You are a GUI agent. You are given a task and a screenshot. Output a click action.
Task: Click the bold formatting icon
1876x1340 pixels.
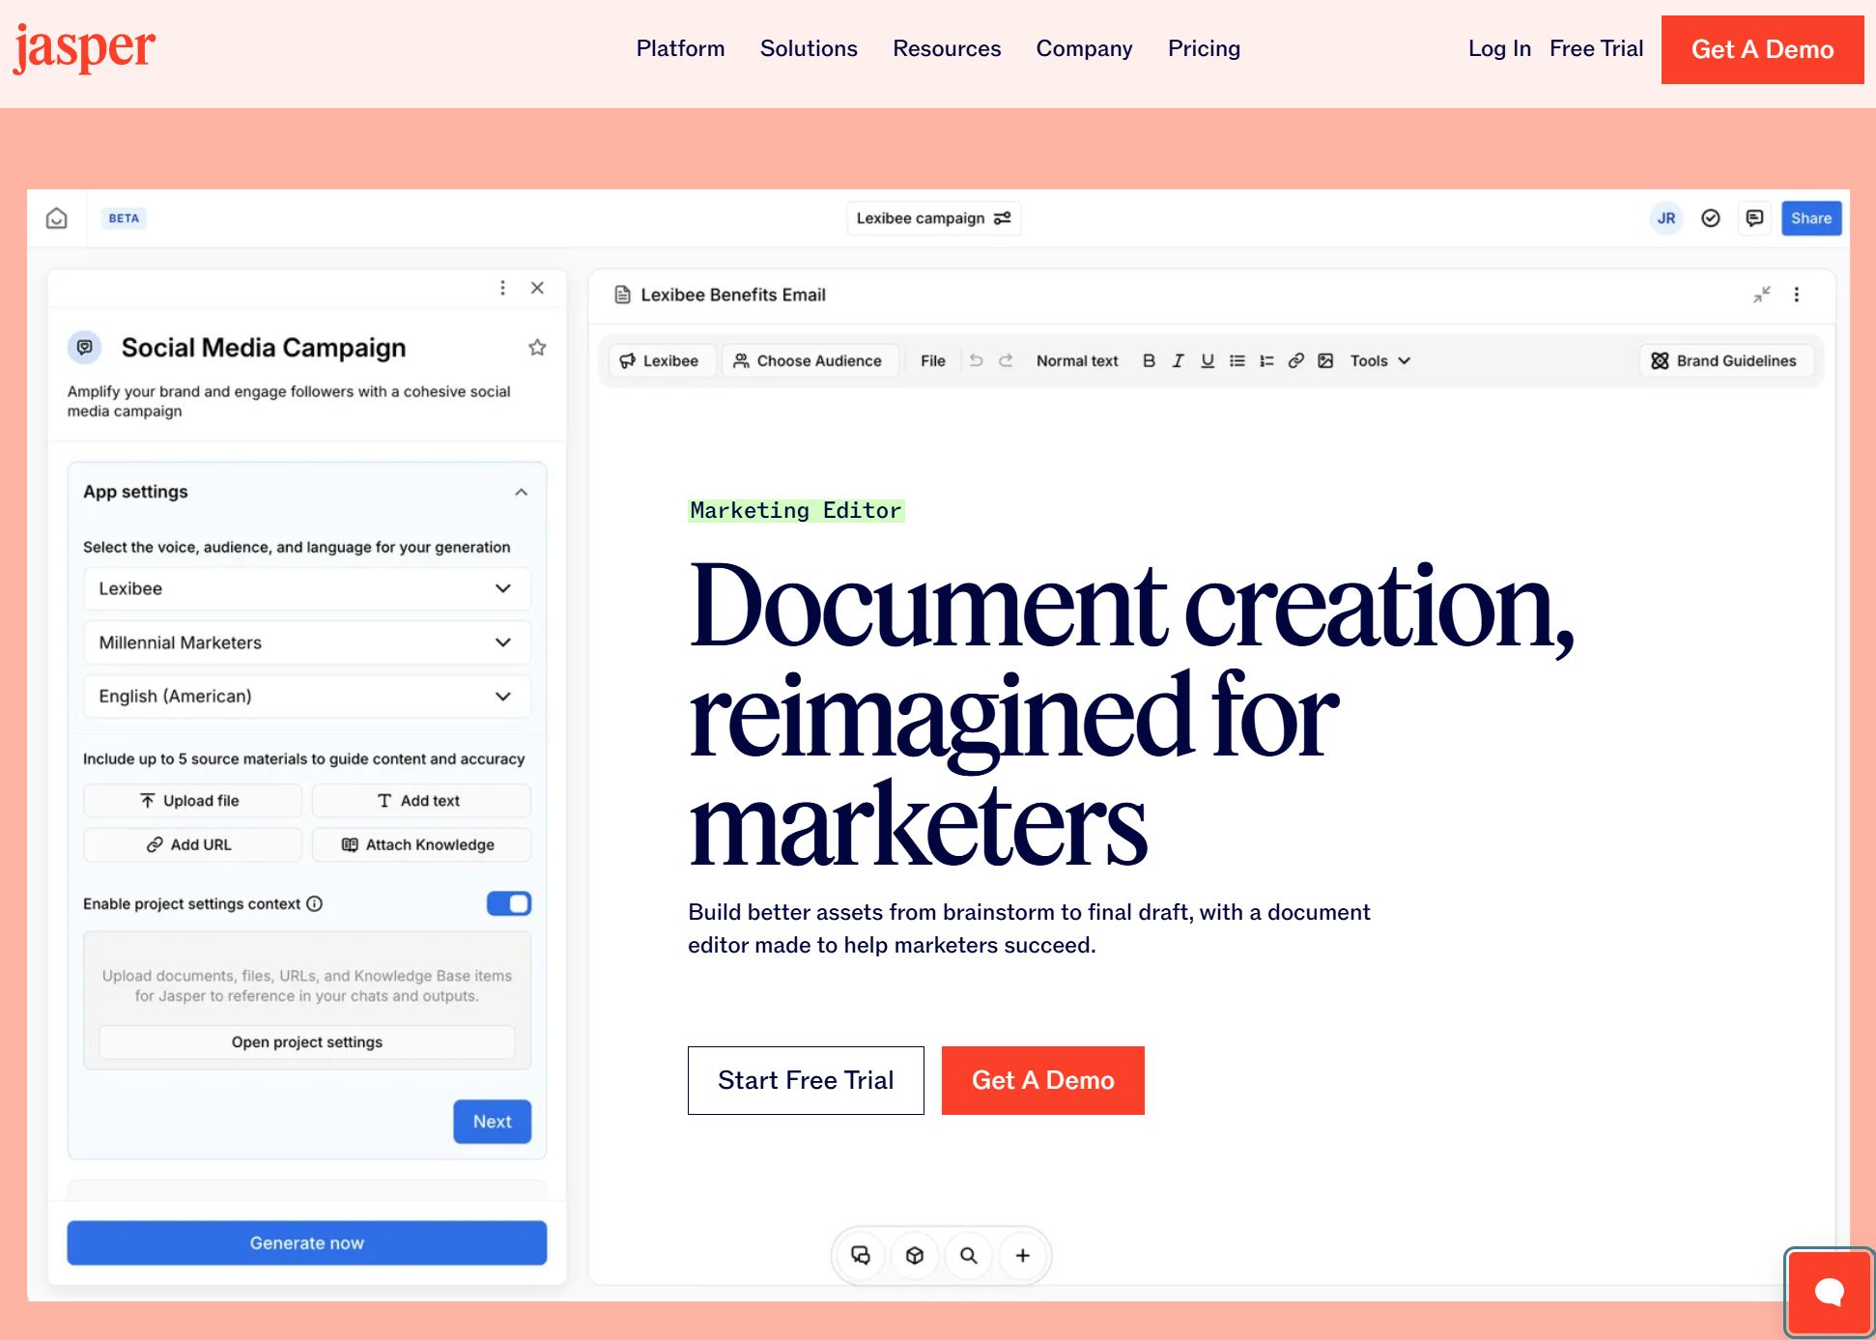point(1149,360)
